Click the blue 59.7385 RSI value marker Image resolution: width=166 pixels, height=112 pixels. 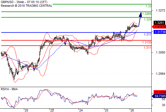[x=159, y=96]
